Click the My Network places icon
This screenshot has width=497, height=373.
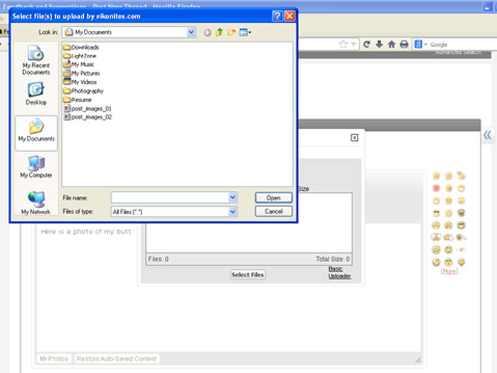[36, 203]
